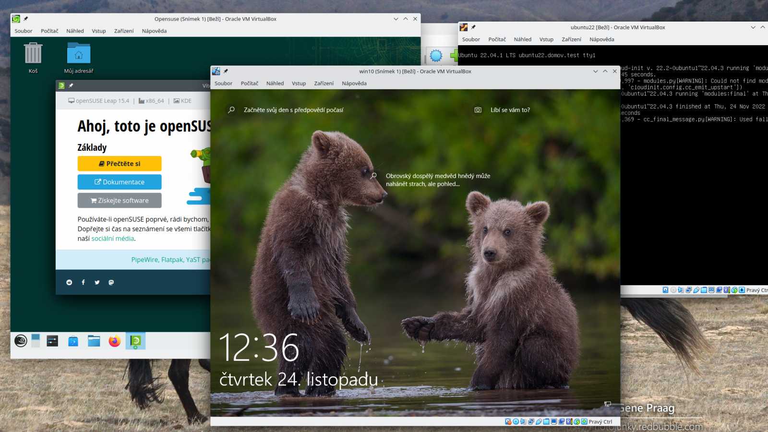This screenshot has width=768, height=432.
Task: Click recording indicator in win10 status bar
Action: coord(562,421)
